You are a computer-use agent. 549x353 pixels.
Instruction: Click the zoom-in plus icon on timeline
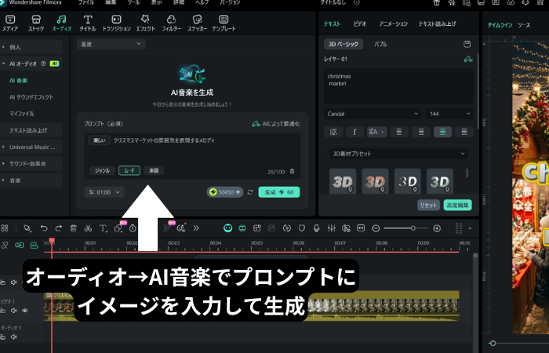437,228
